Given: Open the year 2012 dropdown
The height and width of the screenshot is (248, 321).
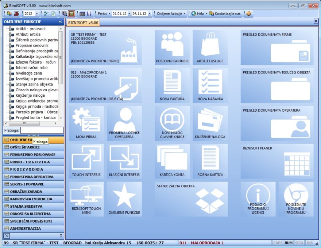Looking at the screenshot, I should [x=37, y=14].
